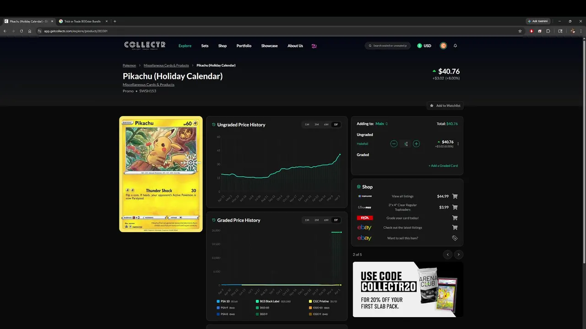Image resolution: width=586 pixels, height=329 pixels.
Task: Click Miscellaneous Cards & Products breadcrumb link
Action: pyautogui.click(x=166, y=65)
